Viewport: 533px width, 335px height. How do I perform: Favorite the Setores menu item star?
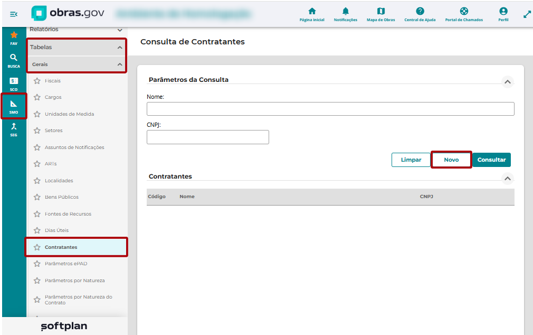(37, 131)
